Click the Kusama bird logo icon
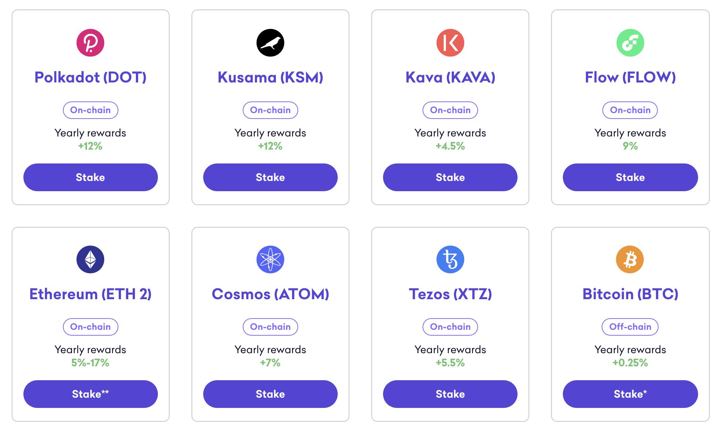This screenshot has width=720, height=432. (270, 42)
